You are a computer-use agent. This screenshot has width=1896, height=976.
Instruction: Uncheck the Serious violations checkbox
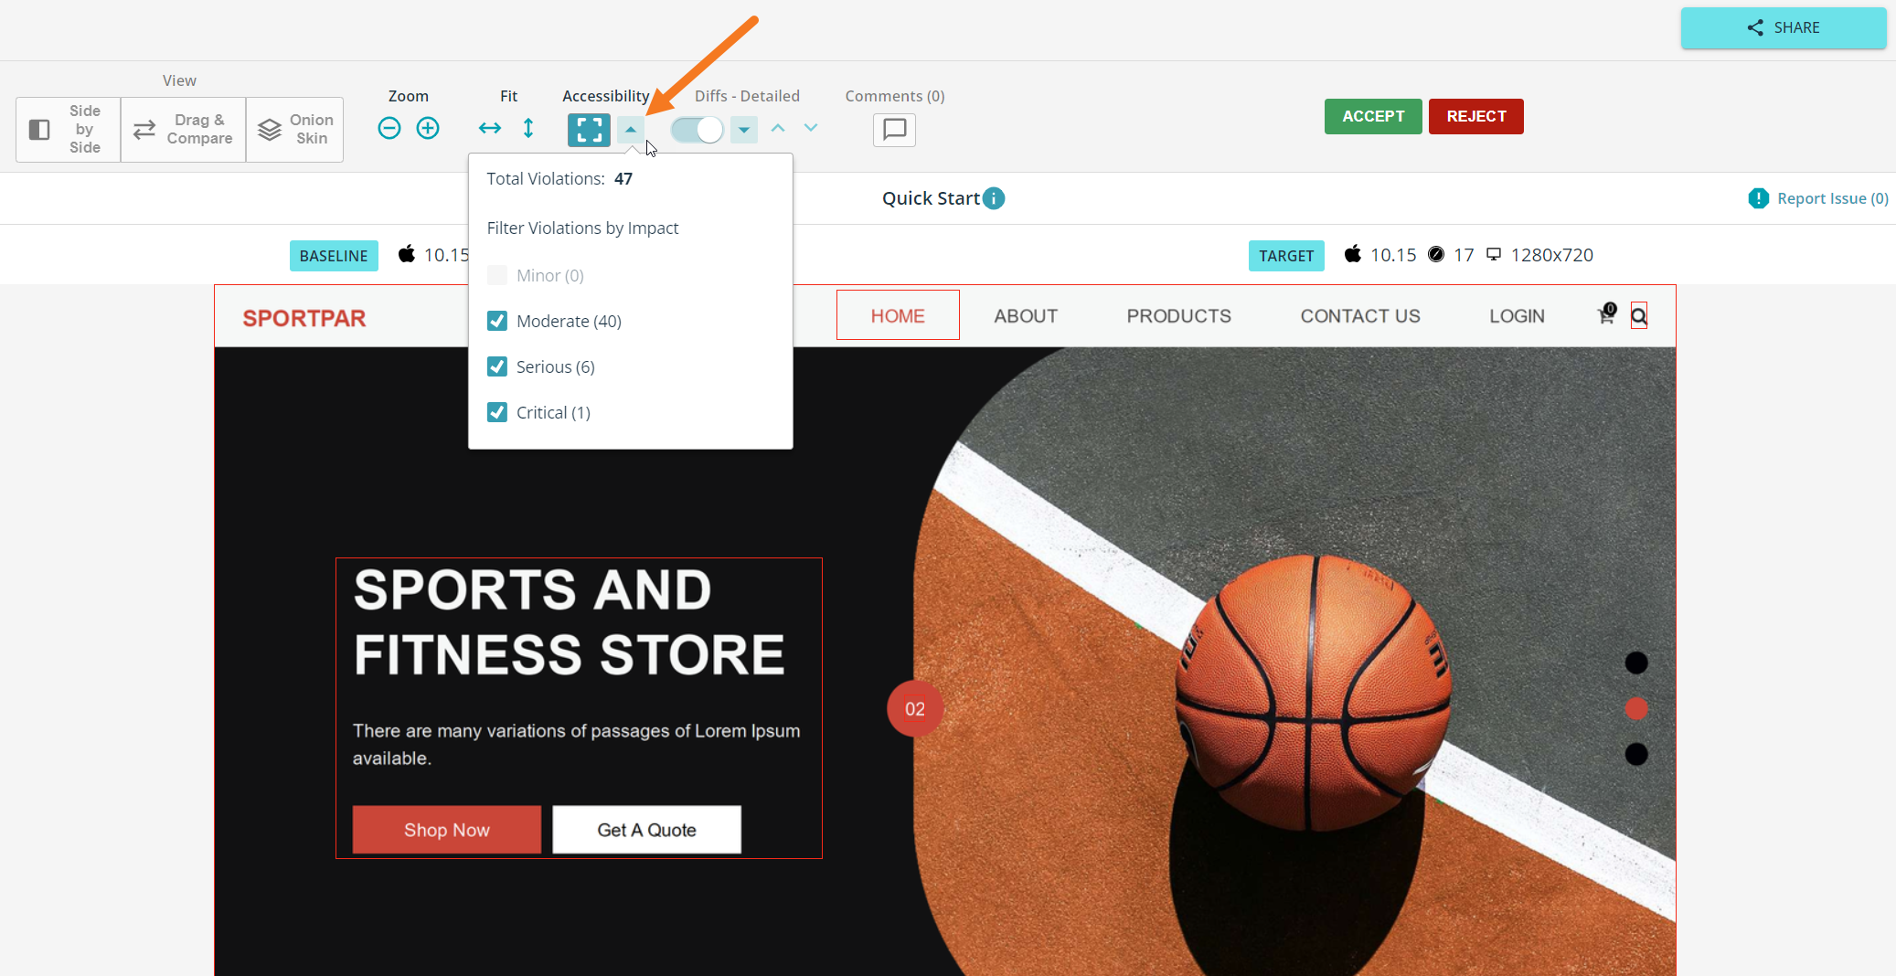pos(497,366)
